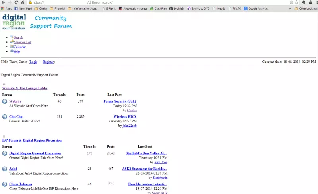Click the Chit Chat forum status icon
This screenshot has height=194, width=318.
tap(5, 117)
